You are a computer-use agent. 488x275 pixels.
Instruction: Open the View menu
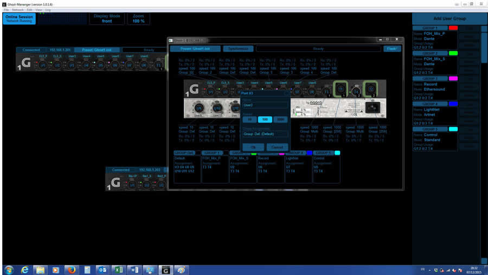(x=38, y=10)
